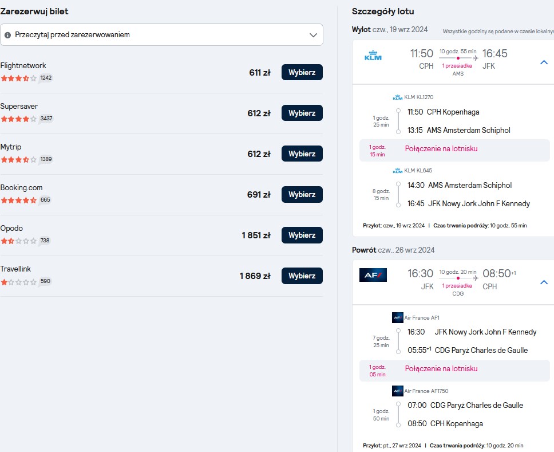Click the Opodo star rating
This screenshot has height=452, width=554.
[x=19, y=241]
